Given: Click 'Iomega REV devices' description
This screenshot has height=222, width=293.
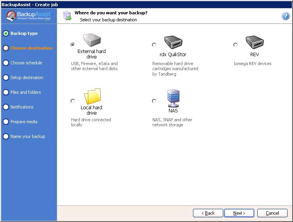Looking at the screenshot, I should [x=252, y=64].
